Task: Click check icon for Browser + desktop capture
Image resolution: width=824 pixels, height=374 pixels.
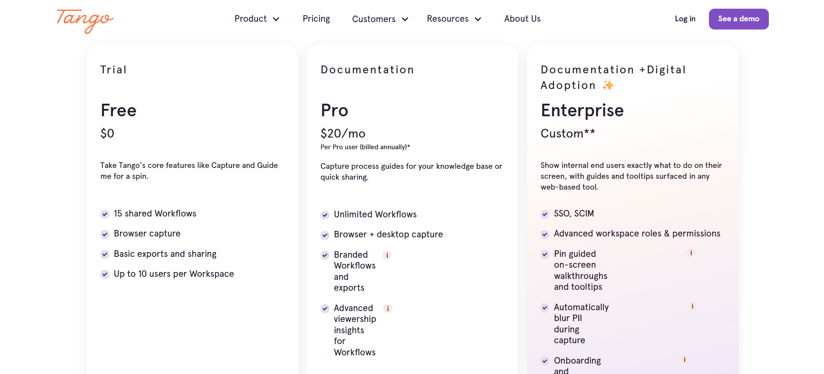Action: (x=325, y=235)
